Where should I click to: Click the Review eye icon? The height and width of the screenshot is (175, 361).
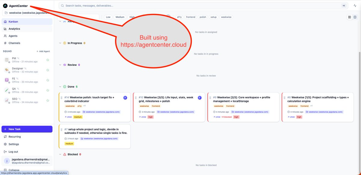point(64,65)
